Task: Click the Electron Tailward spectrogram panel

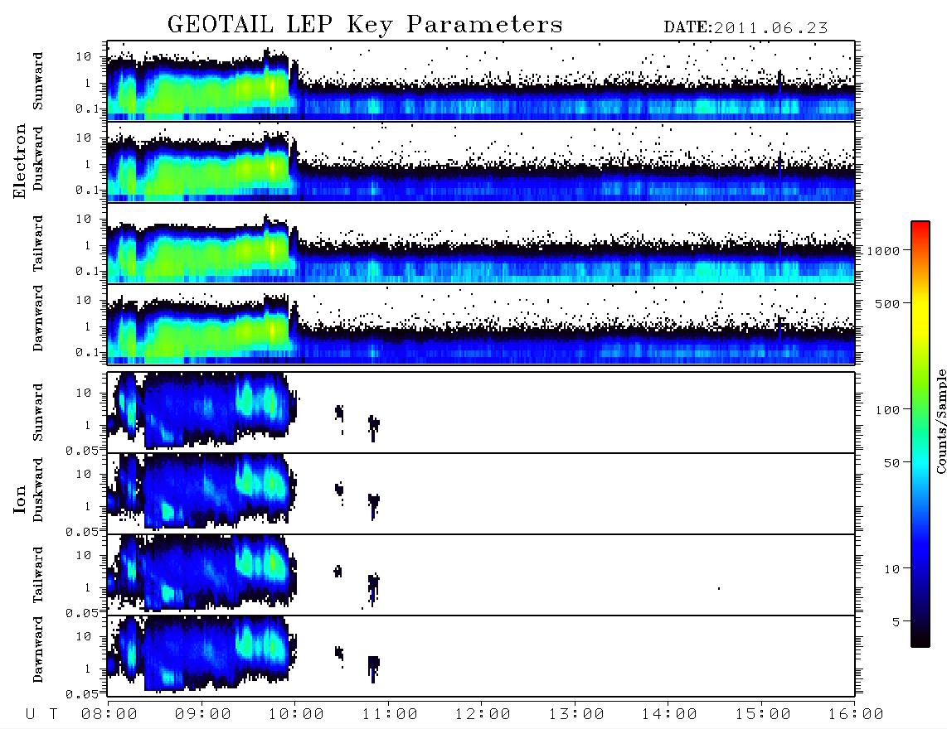Action: click(x=481, y=244)
